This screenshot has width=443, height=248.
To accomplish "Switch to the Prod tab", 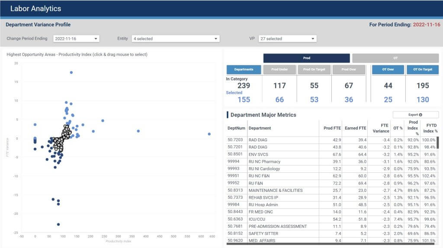I will coord(306,58).
